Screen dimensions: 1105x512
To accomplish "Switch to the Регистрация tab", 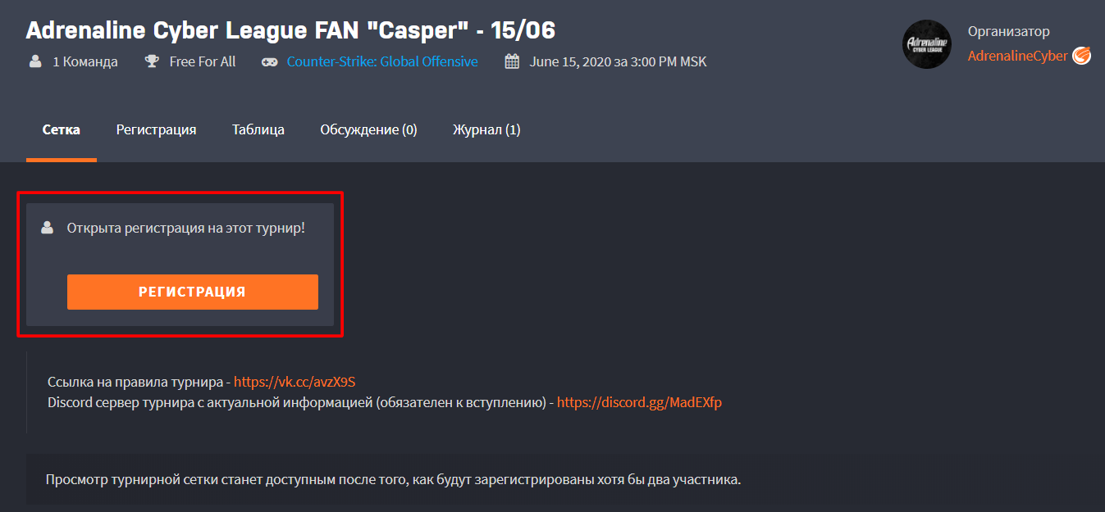I will tap(156, 129).
